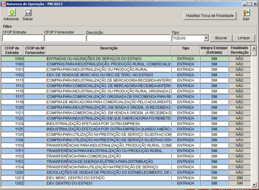Image resolution: width=259 pixels, height=190 pixels.
Task: Select CFOP cell 1128
Action: pos(12,140)
